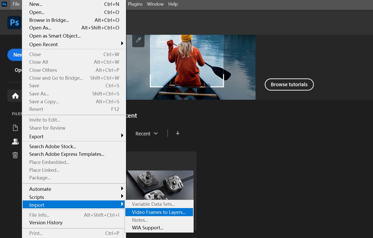Open the Plugins menu
Image resolution: width=373 pixels, height=238 pixels.
point(135,4)
